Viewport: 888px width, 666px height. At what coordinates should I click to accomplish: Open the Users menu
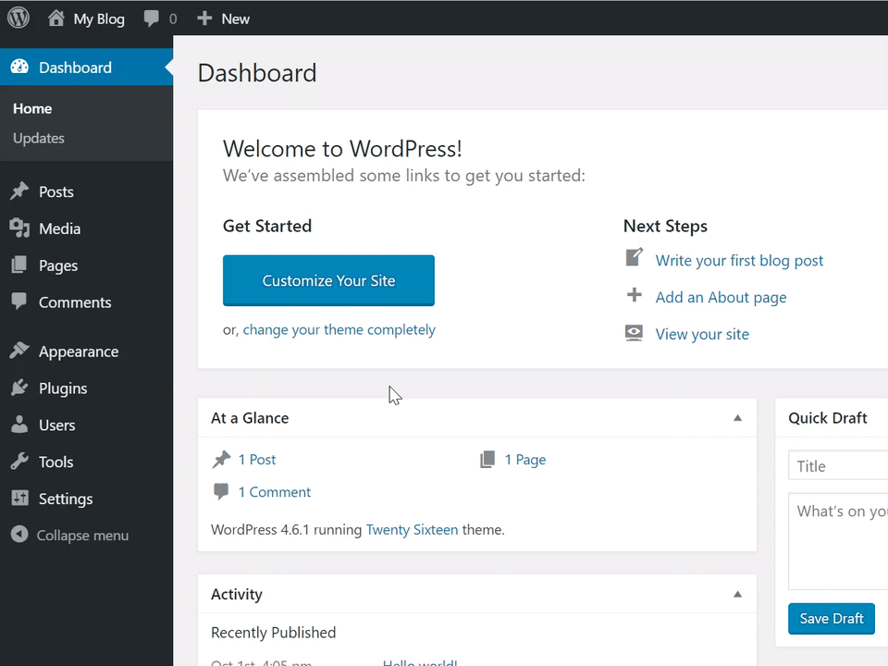pyautogui.click(x=56, y=425)
